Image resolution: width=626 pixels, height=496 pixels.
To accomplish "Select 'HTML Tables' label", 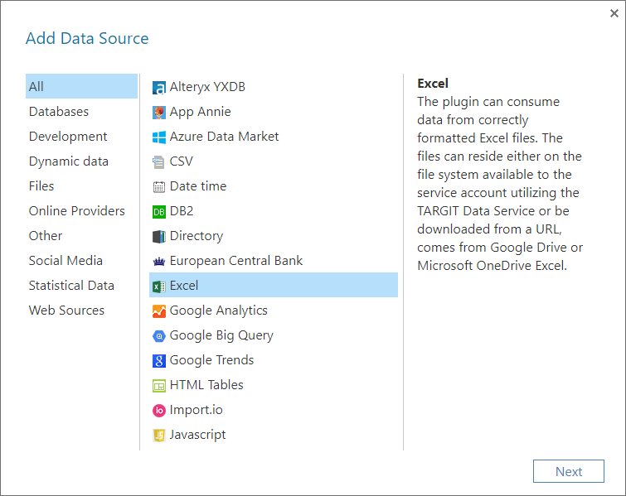I will pyautogui.click(x=206, y=384).
